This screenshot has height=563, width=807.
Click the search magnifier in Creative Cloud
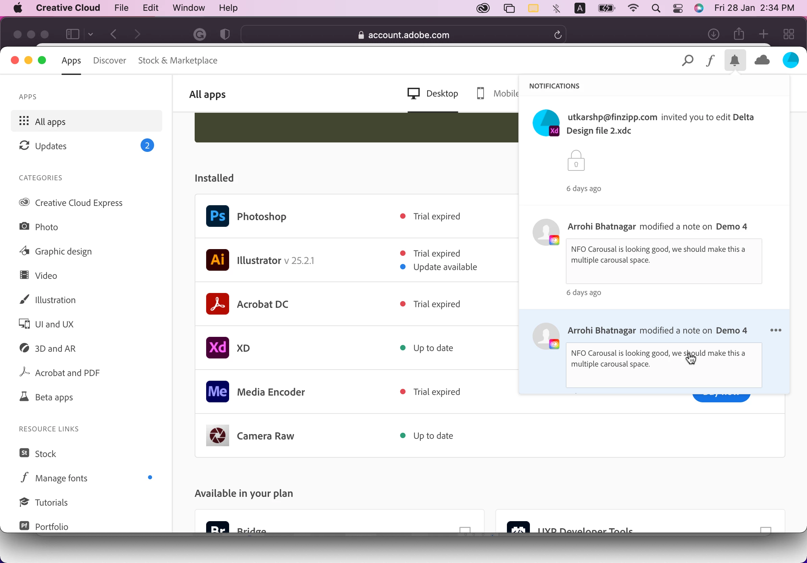687,60
